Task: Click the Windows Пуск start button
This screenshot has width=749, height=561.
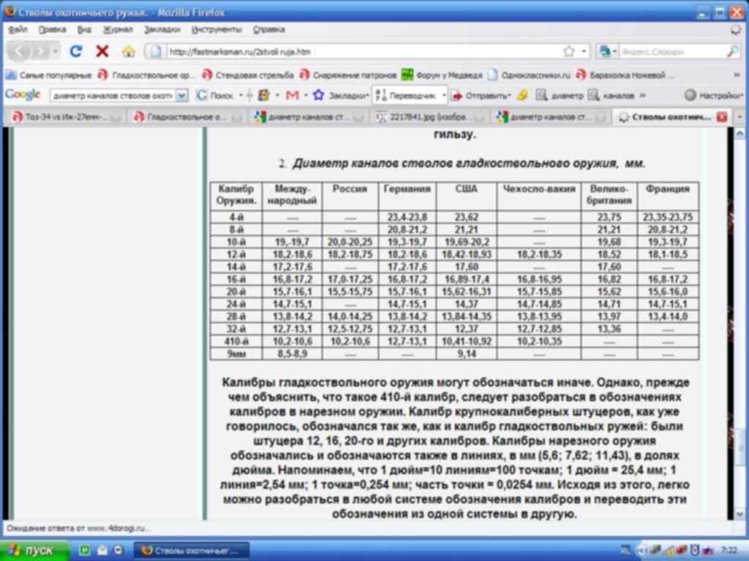Action: (x=35, y=550)
